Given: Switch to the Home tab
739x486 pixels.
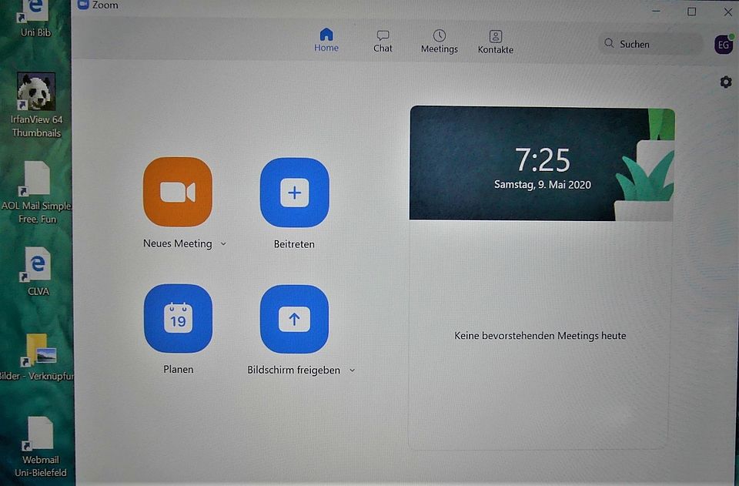Looking at the screenshot, I should tap(326, 40).
